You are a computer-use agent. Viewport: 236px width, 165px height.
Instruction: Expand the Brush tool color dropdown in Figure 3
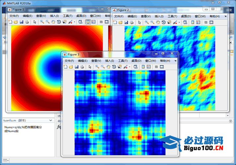click(130, 67)
